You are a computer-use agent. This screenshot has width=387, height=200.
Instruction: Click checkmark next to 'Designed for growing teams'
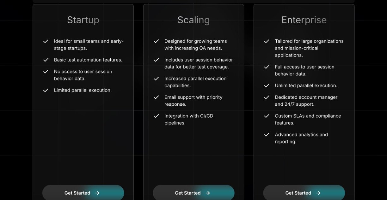click(x=156, y=41)
